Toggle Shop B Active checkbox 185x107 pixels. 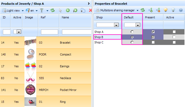click(x=174, y=37)
